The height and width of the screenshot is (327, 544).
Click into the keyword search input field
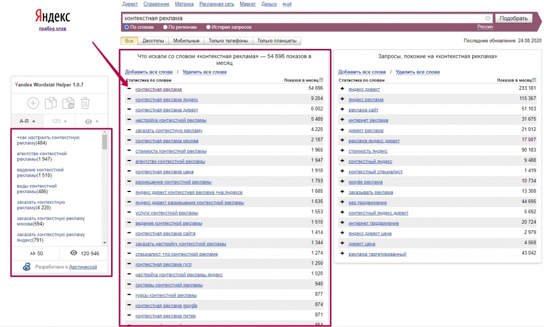(303, 18)
